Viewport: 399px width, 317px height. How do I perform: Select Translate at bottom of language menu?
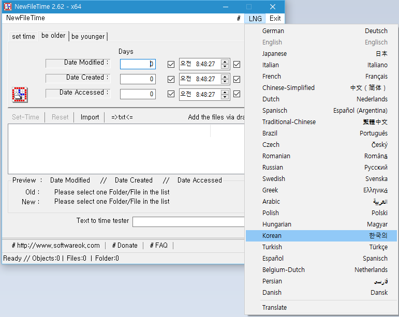click(274, 308)
